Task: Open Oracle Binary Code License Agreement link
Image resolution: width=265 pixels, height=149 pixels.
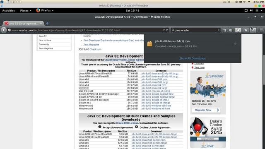Action: pos(124,60)
